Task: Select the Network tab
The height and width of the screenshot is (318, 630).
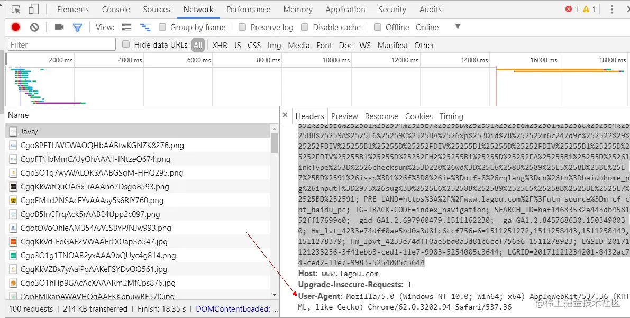Action: [198, 9]
